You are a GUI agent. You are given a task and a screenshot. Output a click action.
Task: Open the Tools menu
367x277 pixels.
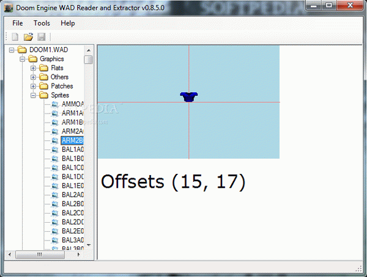42,23
